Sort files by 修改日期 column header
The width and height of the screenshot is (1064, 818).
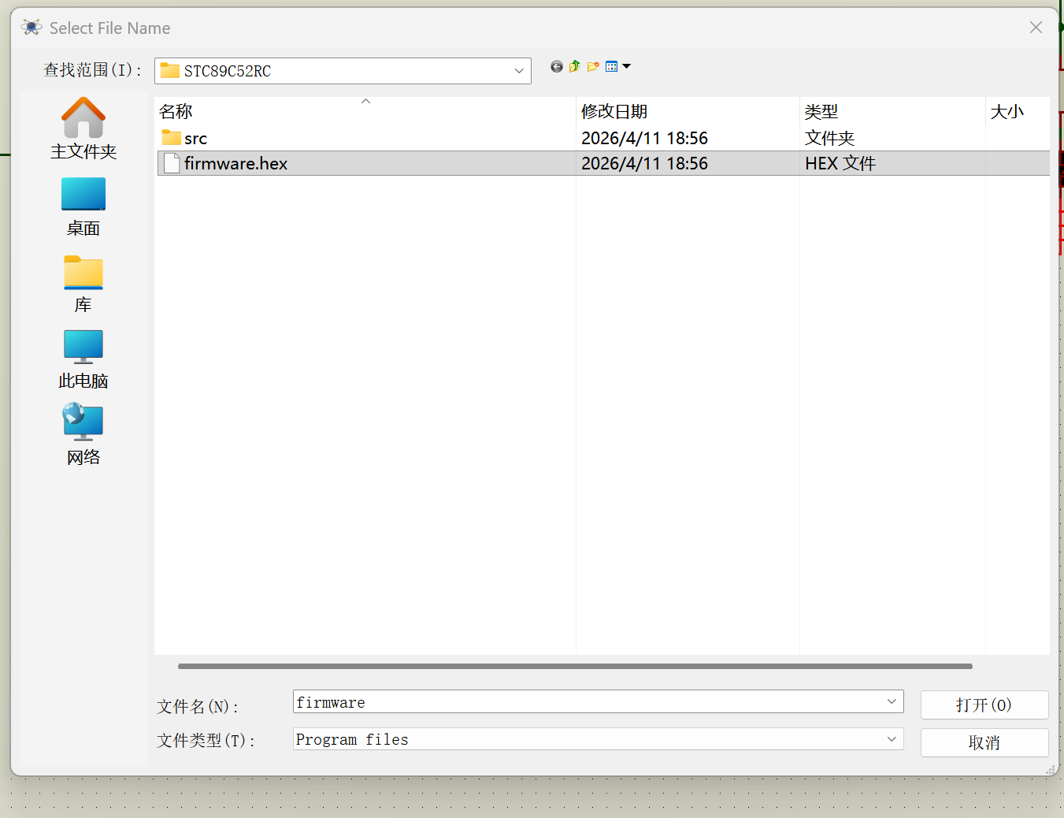(x=614, y=112)
